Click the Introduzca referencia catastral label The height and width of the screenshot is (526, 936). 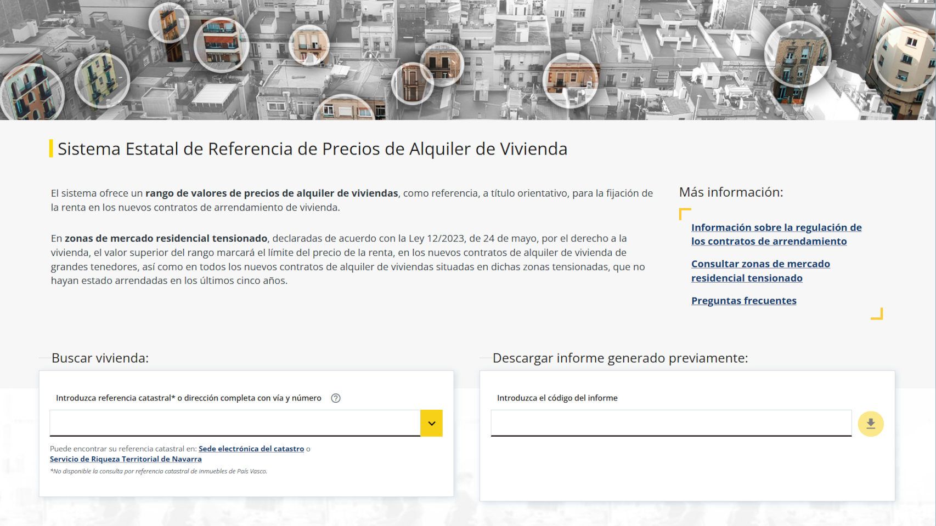pos(189,398)
